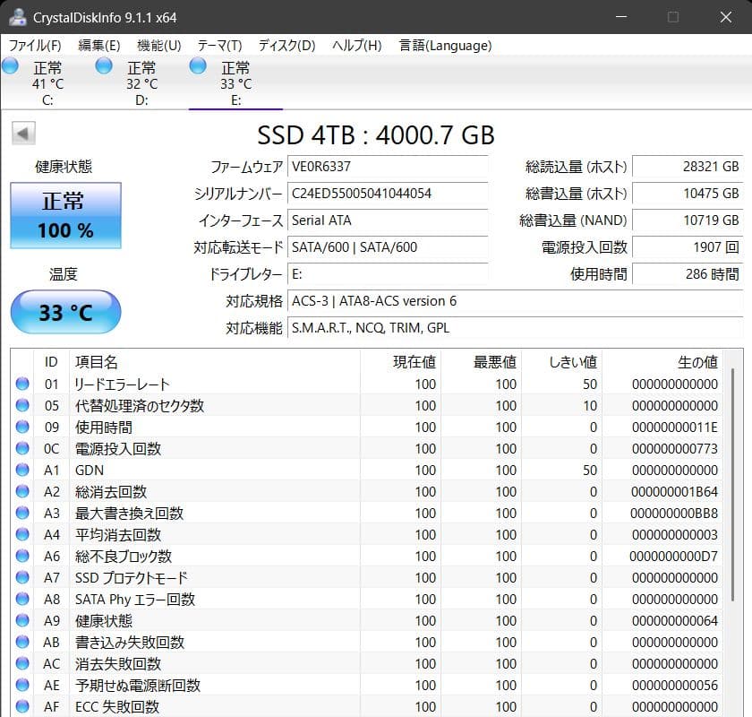Click the status icon for ECC 失敗回数
This screenshot has height=717, width=752.
point(21,706)
